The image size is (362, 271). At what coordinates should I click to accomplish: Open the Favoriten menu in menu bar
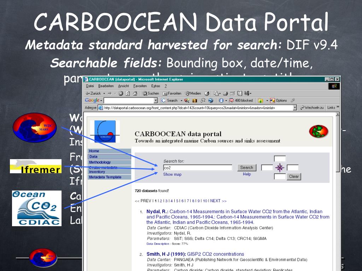pyautogui.click(x=140, y=86)
